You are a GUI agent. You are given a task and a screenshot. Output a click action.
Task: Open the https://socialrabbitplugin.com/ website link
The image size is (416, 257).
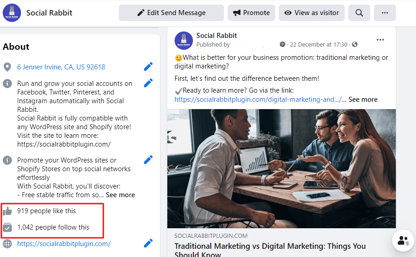[64, 243]
